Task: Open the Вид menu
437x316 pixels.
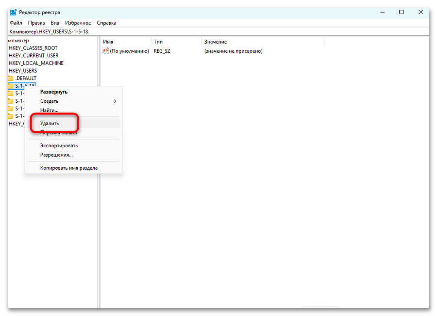Action: click(55, 23)
